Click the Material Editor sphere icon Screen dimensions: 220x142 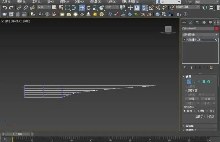tap(158, 14)
